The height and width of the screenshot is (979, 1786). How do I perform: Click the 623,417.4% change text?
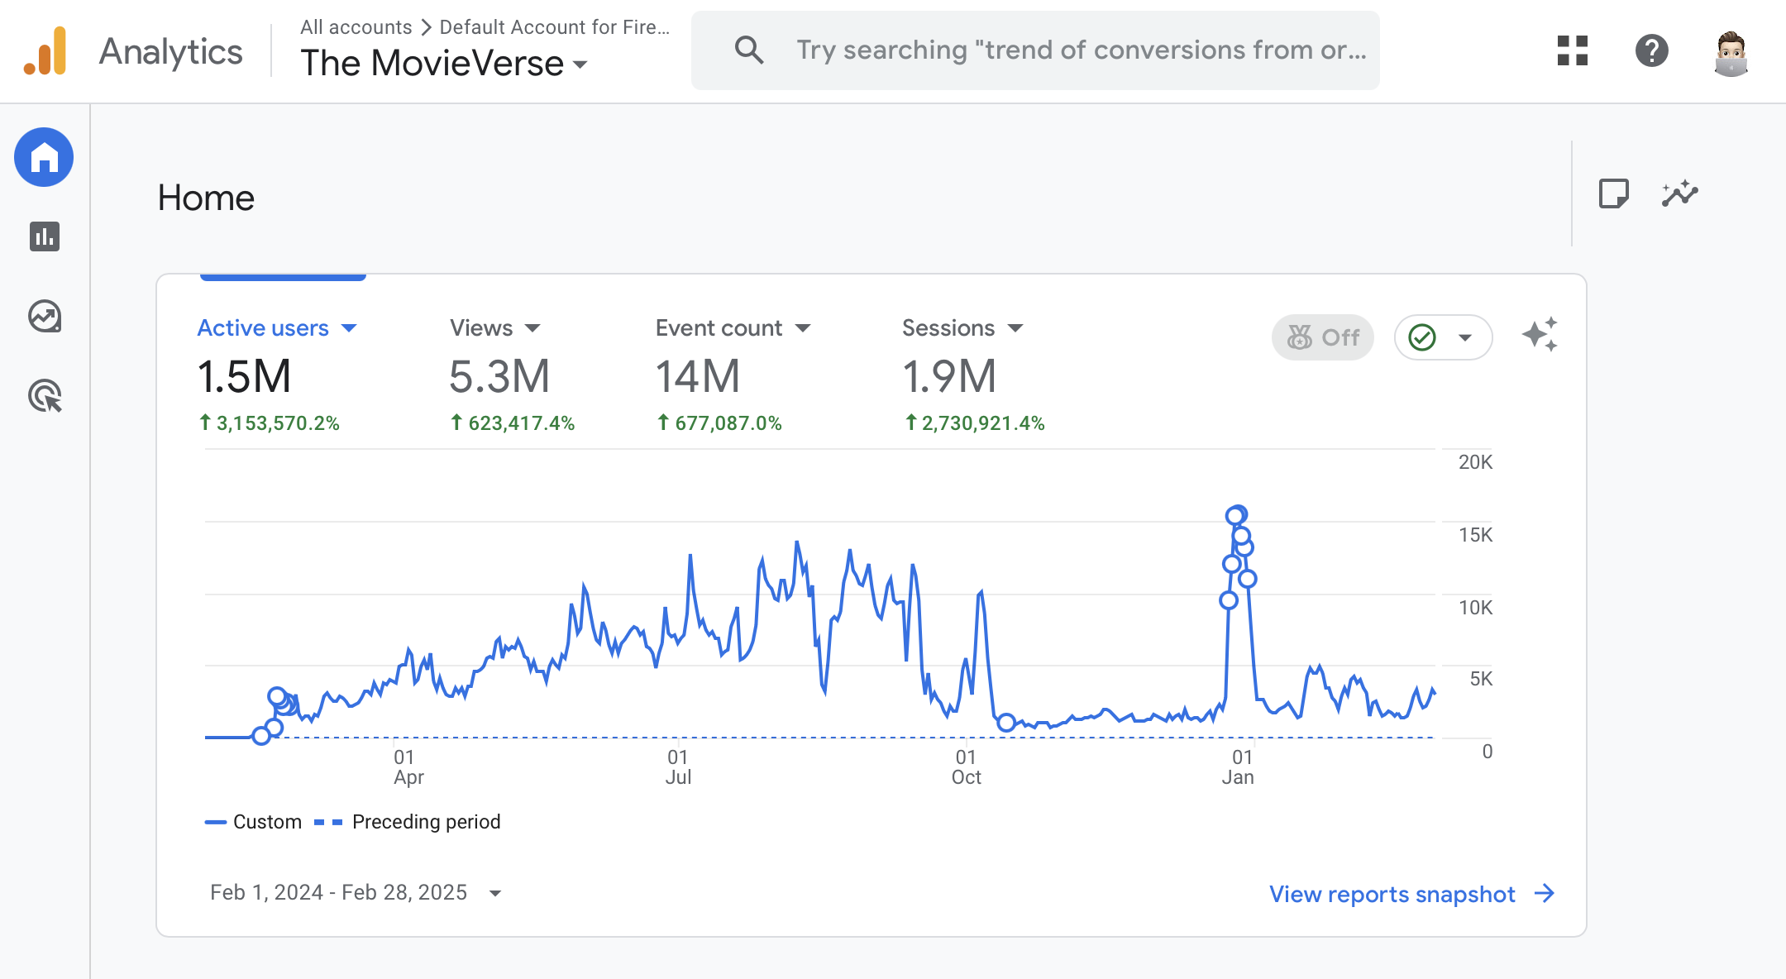point(512,423)
